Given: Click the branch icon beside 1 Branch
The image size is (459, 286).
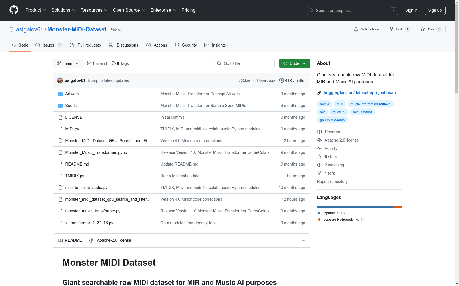Looking at the screenshot, I should [89, 63].
